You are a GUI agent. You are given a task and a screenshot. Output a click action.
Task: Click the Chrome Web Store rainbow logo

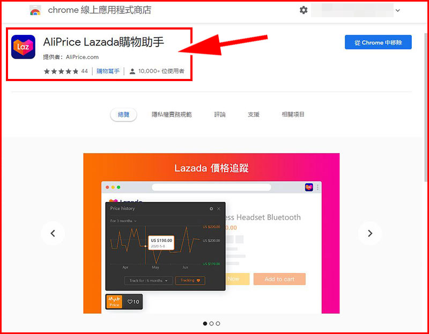35,10
